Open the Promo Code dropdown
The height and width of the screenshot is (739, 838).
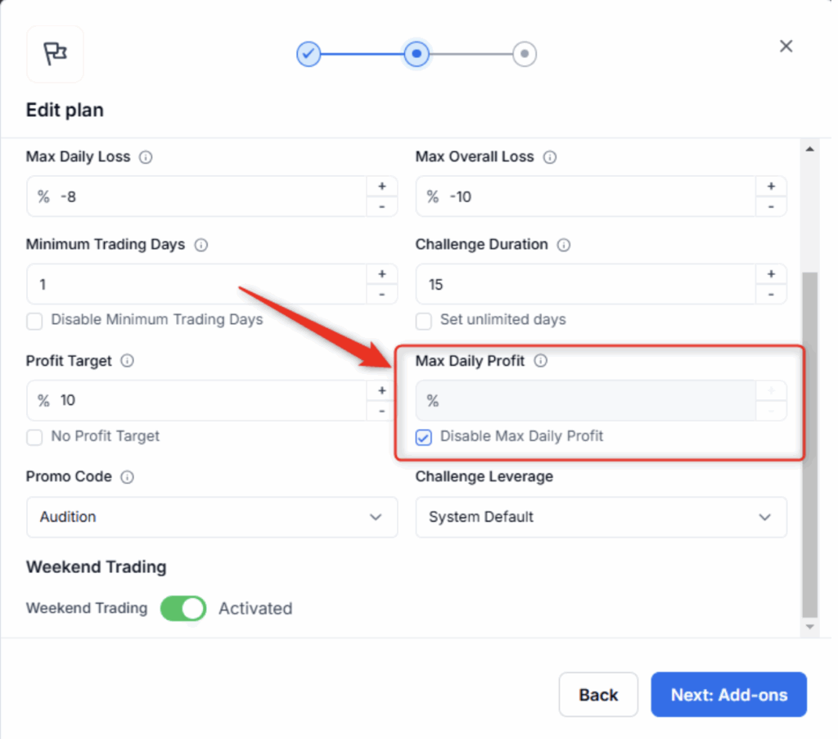212,517
